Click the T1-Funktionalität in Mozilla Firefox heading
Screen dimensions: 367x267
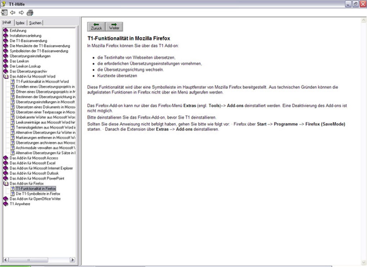[x=129, y=39]
